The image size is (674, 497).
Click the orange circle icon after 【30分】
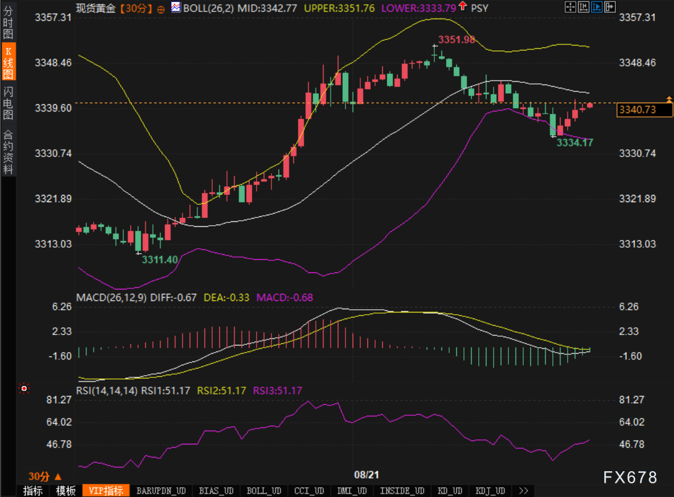pyautogui.click(x=161, y=9)
